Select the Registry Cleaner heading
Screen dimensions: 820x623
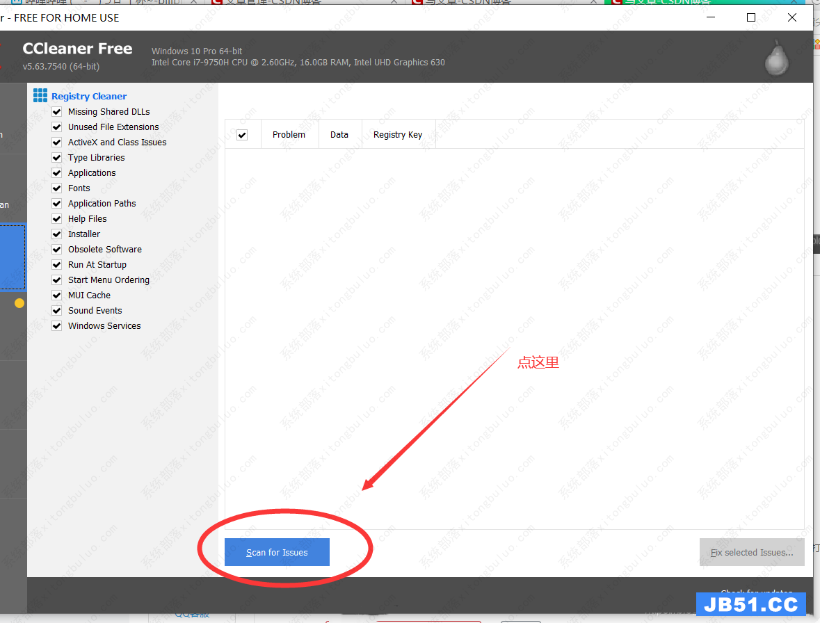pyautogui.click(x=89, y=97)
